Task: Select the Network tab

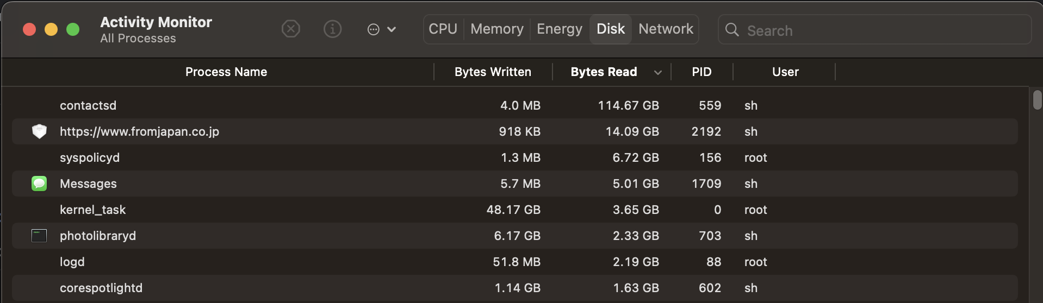Action: point(666,29)
